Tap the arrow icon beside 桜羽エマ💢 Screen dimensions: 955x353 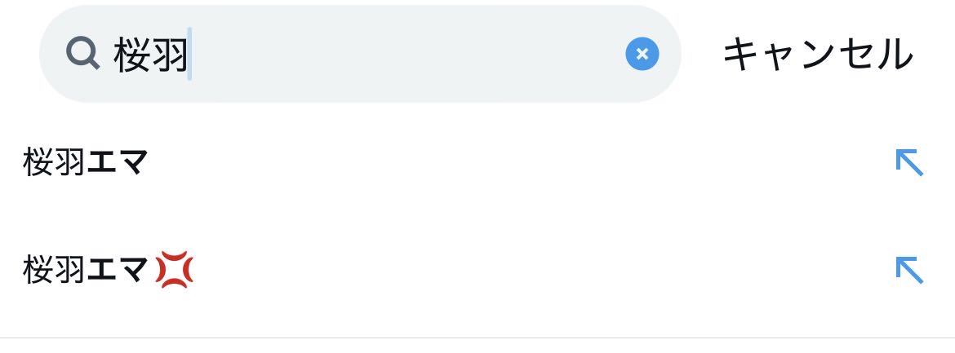point(908,270)
